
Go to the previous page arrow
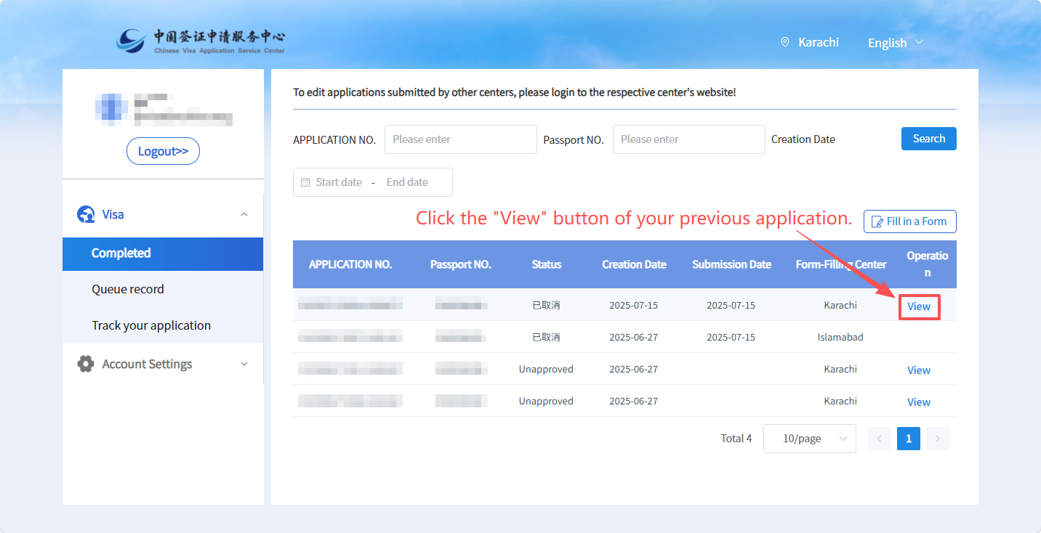(x=879, y=439)
